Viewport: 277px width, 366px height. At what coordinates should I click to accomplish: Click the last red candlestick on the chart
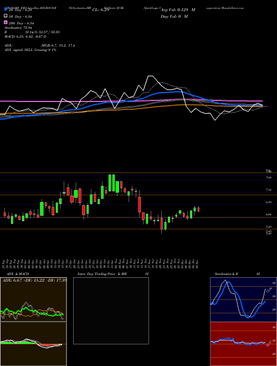pyautogui.click(x=198, y=209)
